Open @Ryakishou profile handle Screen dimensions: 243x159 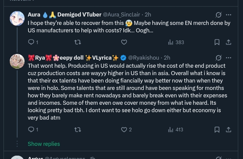(x=143, y=58)
